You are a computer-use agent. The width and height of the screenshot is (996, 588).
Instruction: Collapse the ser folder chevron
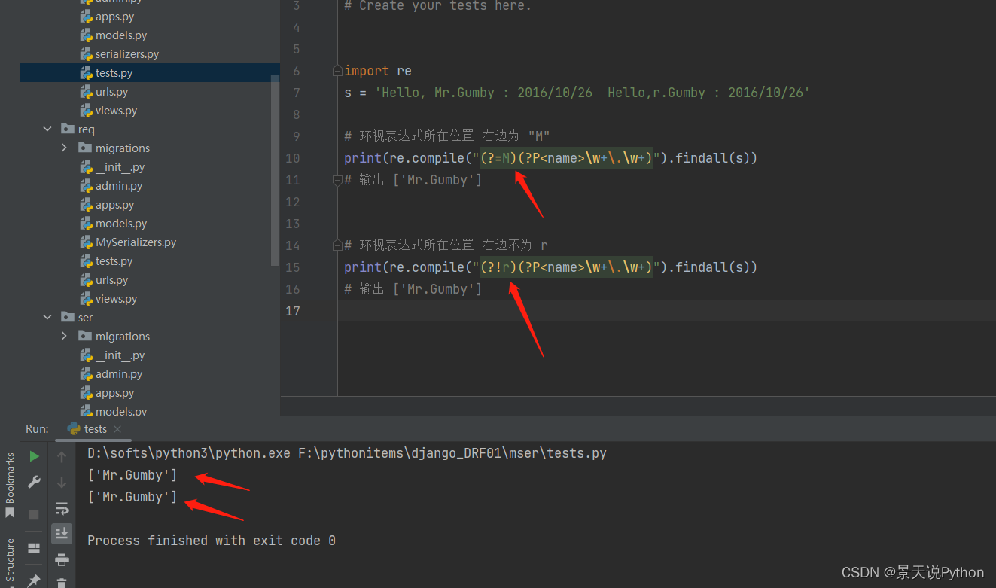point(48,318)
